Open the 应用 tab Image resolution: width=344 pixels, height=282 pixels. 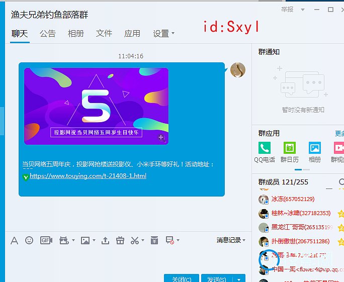132,34
